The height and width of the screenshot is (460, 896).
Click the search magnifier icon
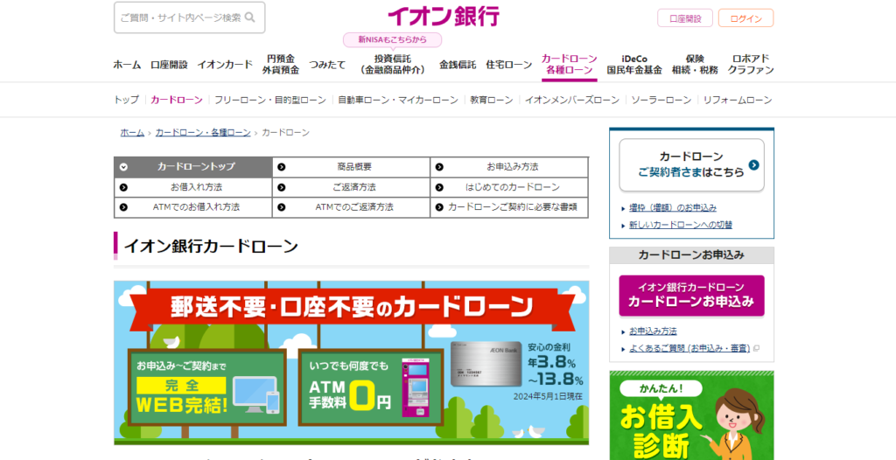tap(249, 17)
